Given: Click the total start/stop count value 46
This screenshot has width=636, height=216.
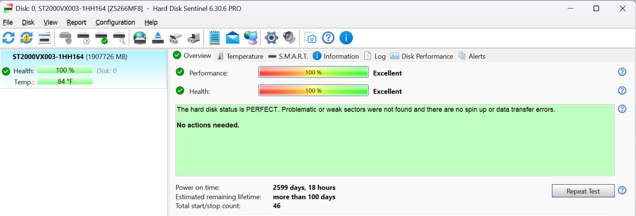Looking at the screenshot, I should (x=277, y=206).
